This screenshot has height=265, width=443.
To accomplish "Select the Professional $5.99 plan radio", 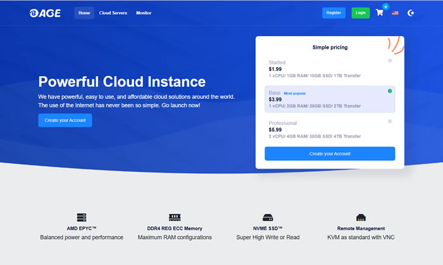I will tap(390, 121).
